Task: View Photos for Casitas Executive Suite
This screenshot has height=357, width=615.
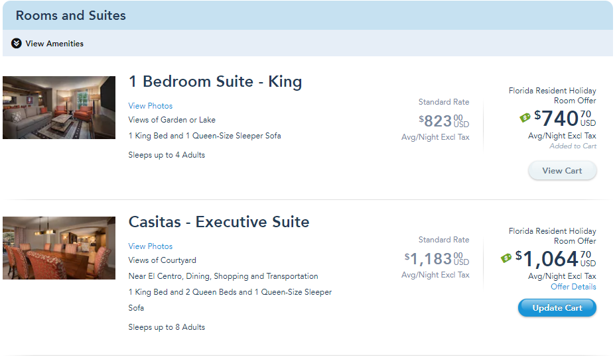Action: click(150, 246)
